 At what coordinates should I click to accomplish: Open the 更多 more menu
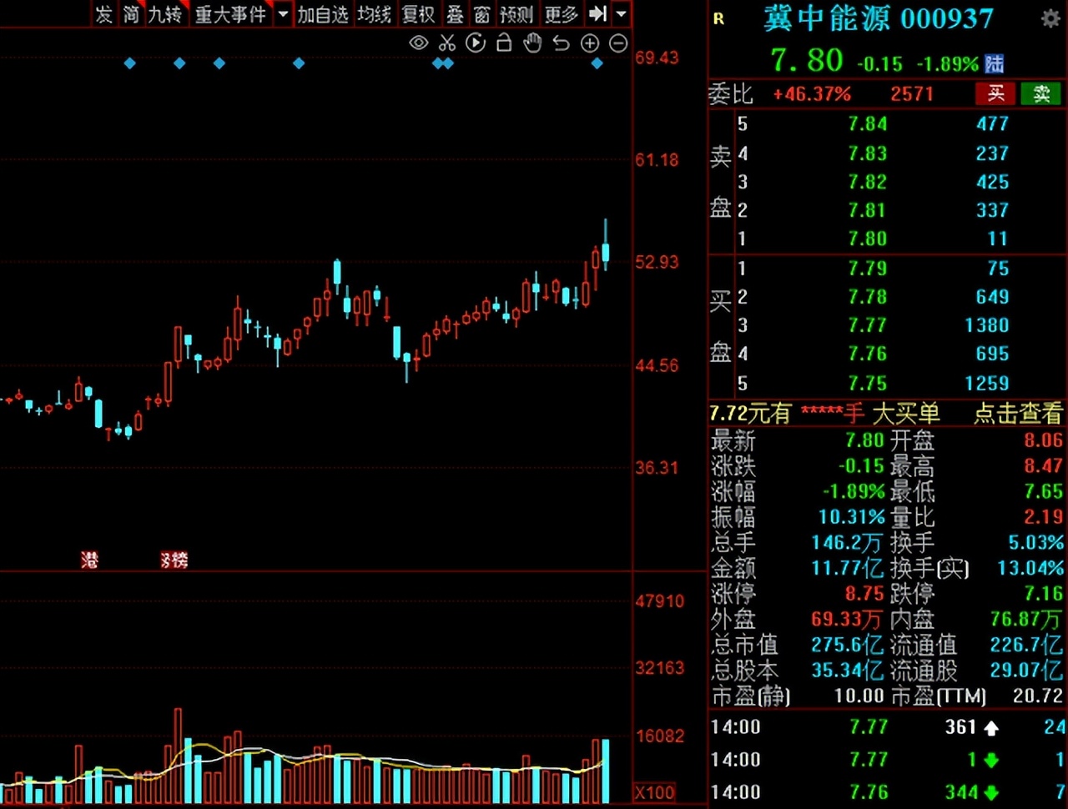tap(561, 14)
